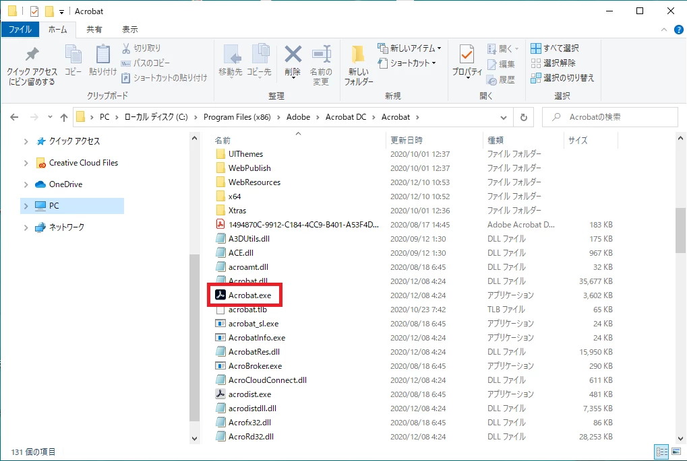Switch to the 共有 tab

(94, 30)
